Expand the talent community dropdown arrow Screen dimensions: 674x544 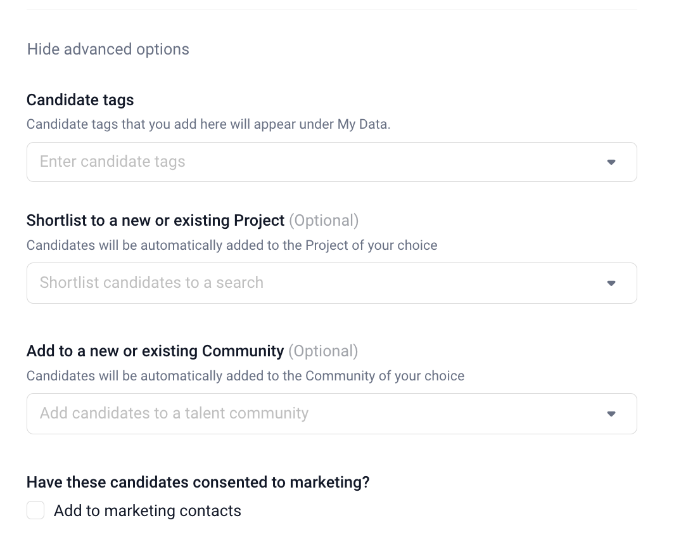pyautogui.click(x=611, y=414)
